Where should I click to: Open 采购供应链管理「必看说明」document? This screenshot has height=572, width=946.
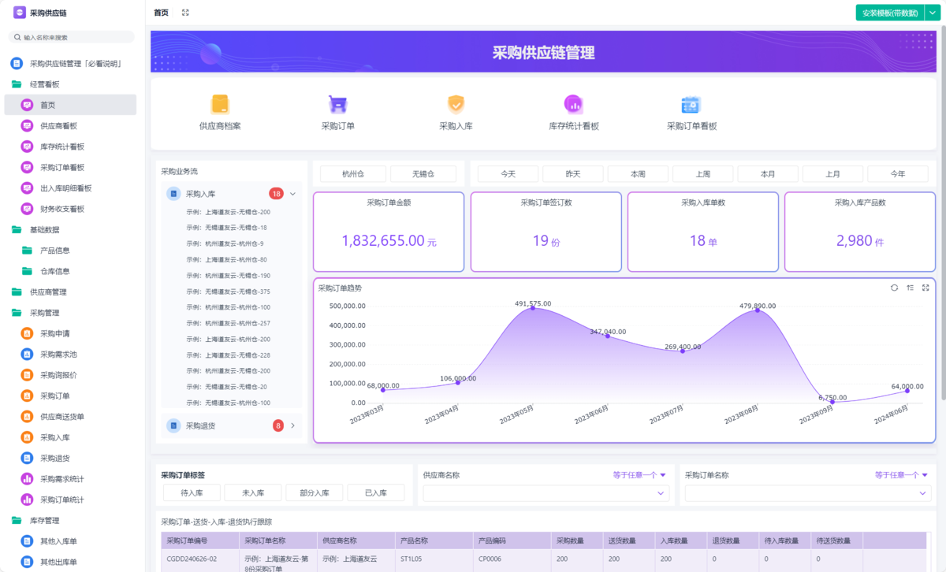tap(70, 63)
